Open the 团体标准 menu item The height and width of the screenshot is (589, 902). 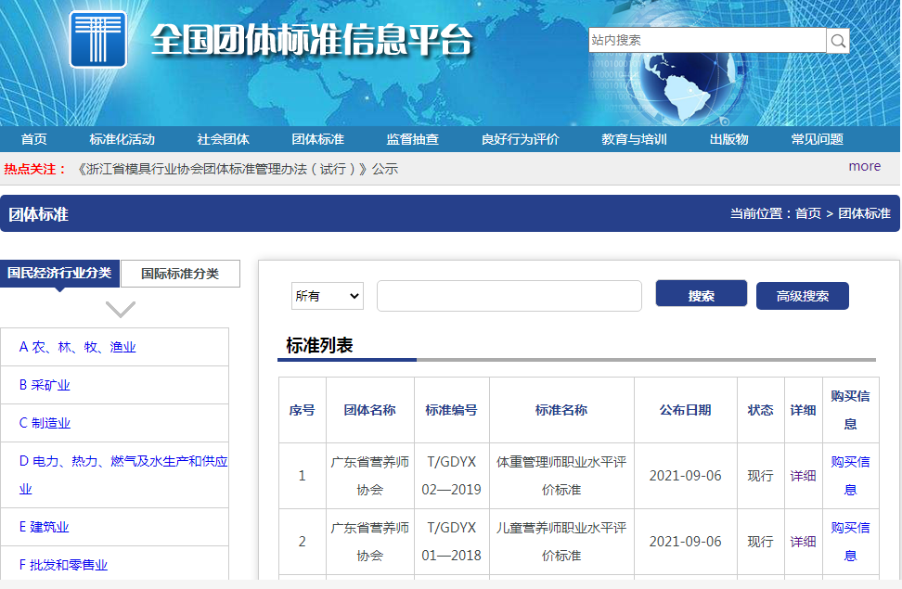pos(318,138)
